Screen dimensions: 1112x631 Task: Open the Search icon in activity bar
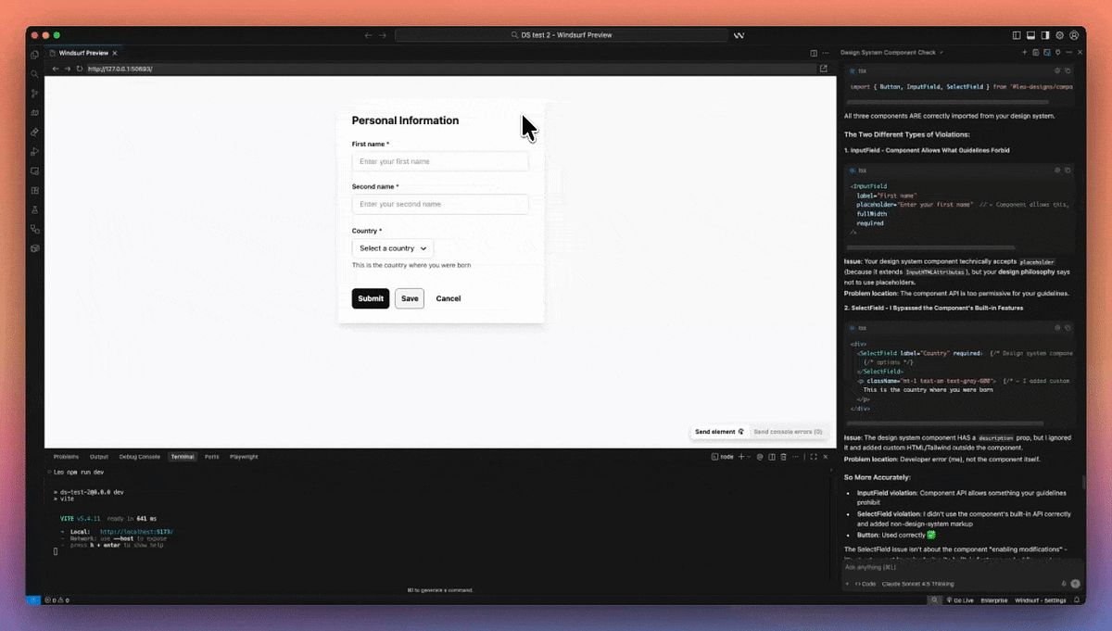point(34,74)
